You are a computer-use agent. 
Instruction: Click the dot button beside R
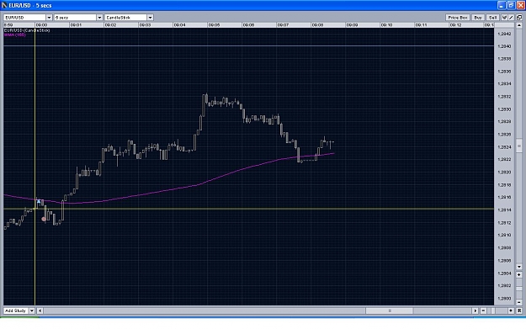point(511,310)
